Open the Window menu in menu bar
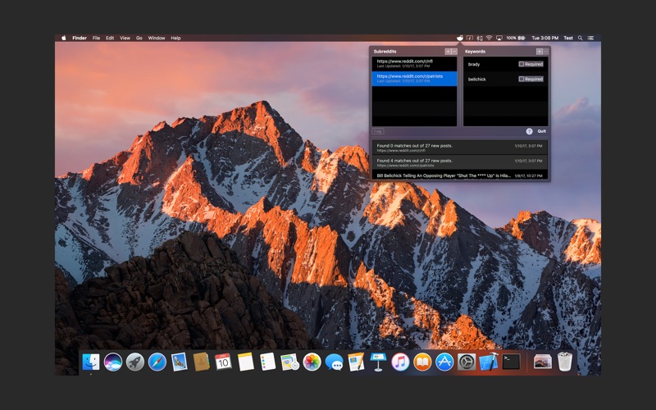Image resolution: width=656 pixels, height=410 pixels. click(156, 38)
